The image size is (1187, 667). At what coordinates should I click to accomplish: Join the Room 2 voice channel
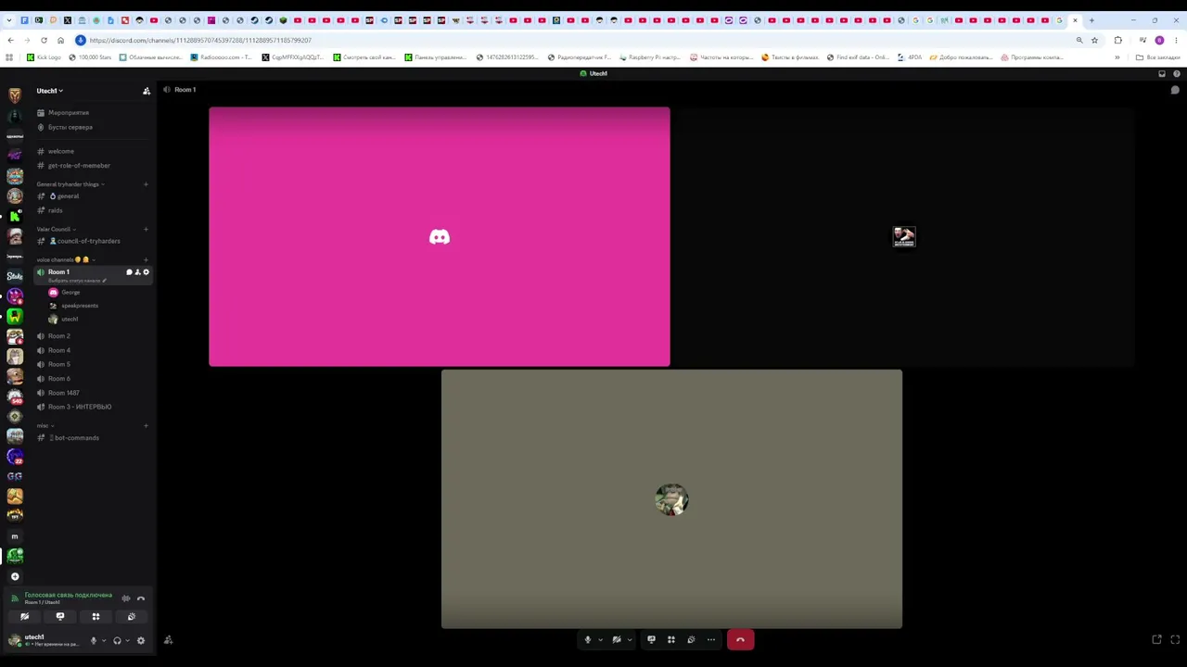click(58, 336)
